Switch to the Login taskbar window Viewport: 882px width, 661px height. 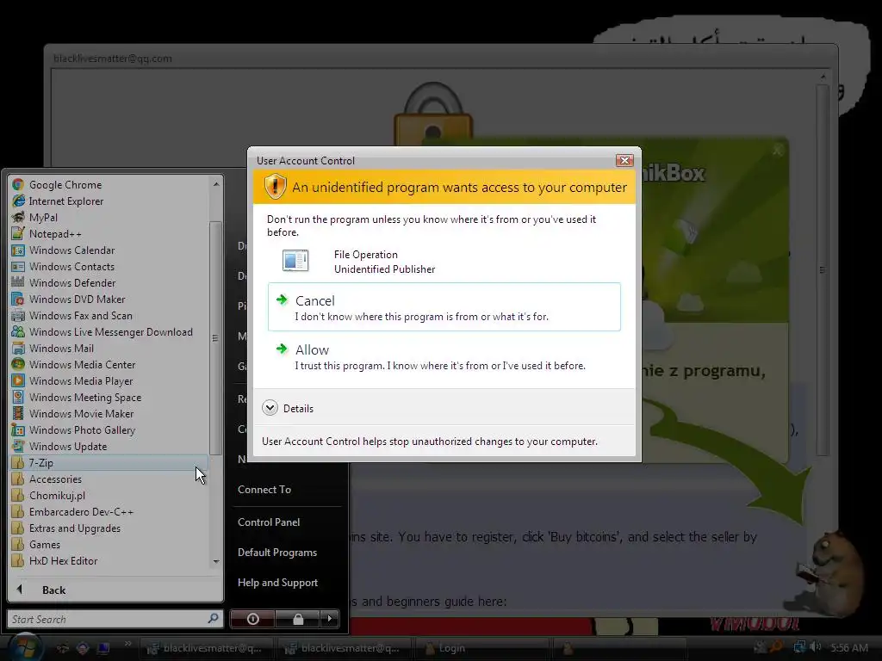point(481,648)
